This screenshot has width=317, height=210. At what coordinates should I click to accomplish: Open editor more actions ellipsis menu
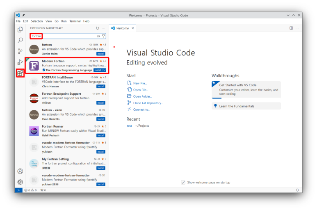click(297, 28)
